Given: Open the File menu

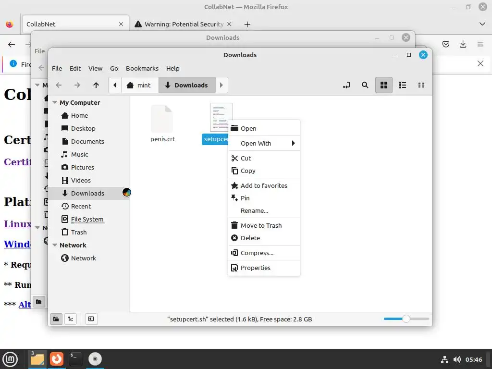Looking at the screenshot, I should [57, 68].
